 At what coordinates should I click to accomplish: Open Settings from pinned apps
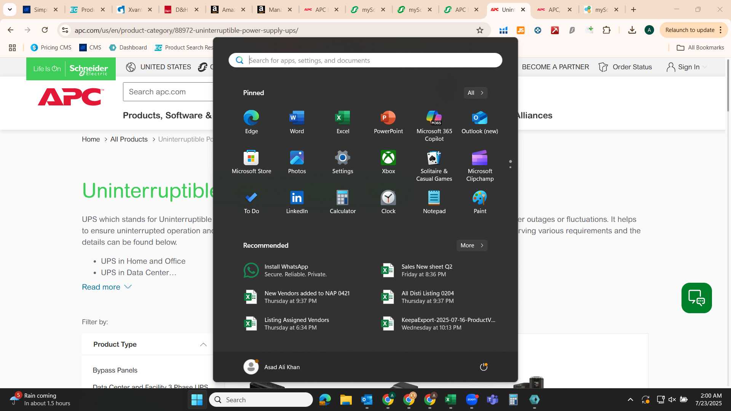click(x=343, y=162)
